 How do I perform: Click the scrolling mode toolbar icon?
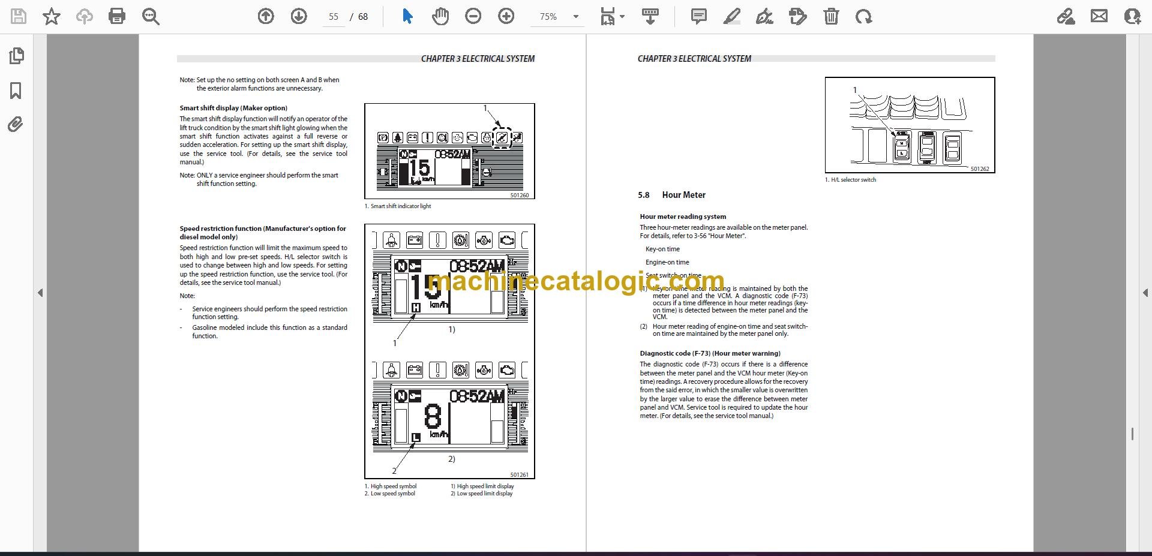coord(650,16)
